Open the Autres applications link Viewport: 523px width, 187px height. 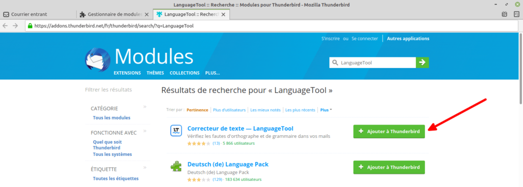click(408, 39)
